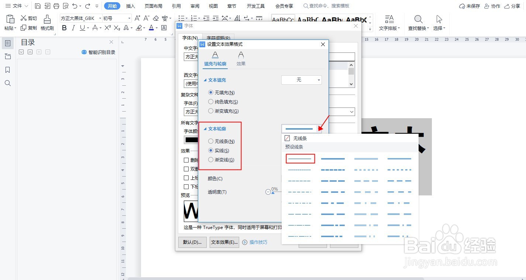Click the text highlight color icon
Viewport: 526px width, 280px height.
pyautogui.click(x=139, y=28)
